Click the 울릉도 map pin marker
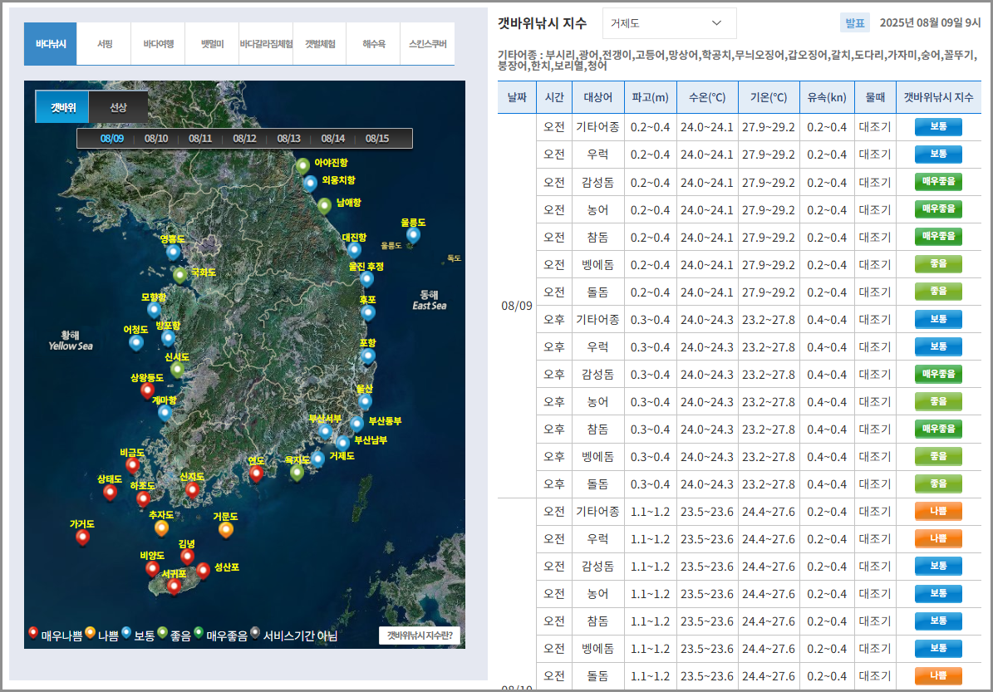This screenshot has width=993, height=692. 413,235
